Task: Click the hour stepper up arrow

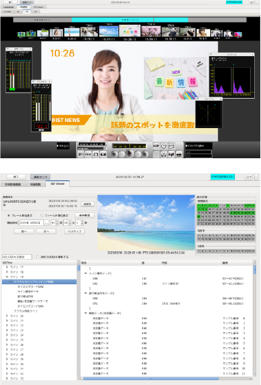Action: click(58, 221)
